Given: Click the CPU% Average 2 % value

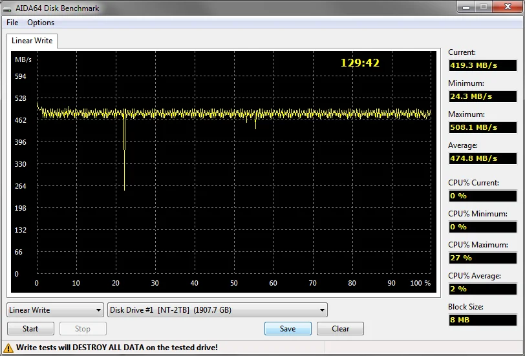Looking at the screenshot, I should pos(482,289).
